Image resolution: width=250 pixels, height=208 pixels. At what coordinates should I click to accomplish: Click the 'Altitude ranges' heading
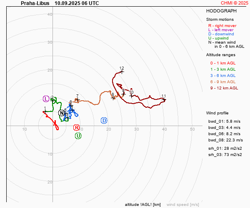(x=221, y=55)
